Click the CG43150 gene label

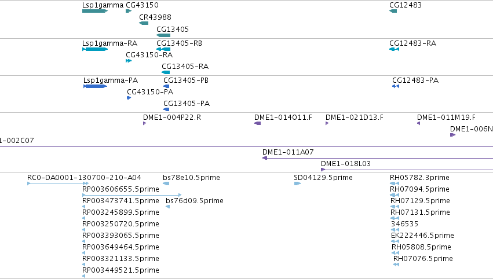pos(142,5)
